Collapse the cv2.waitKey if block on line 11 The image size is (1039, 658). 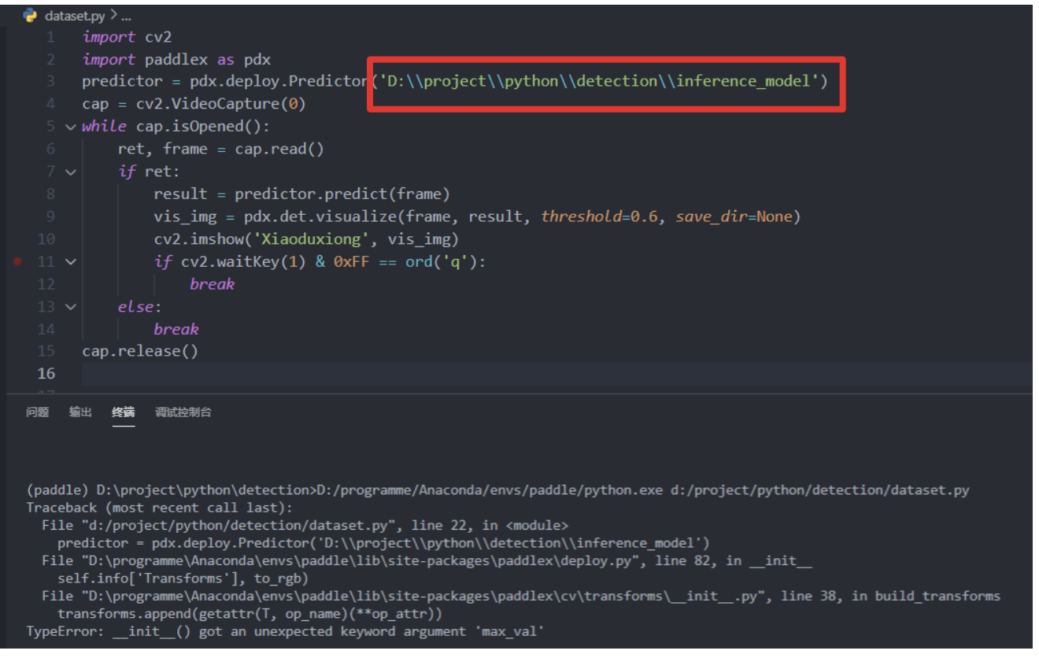[70, 262]
